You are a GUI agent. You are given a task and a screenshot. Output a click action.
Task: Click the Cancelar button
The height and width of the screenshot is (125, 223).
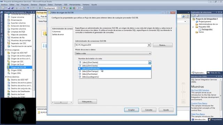pyautogui.click(x=149, y=110)
